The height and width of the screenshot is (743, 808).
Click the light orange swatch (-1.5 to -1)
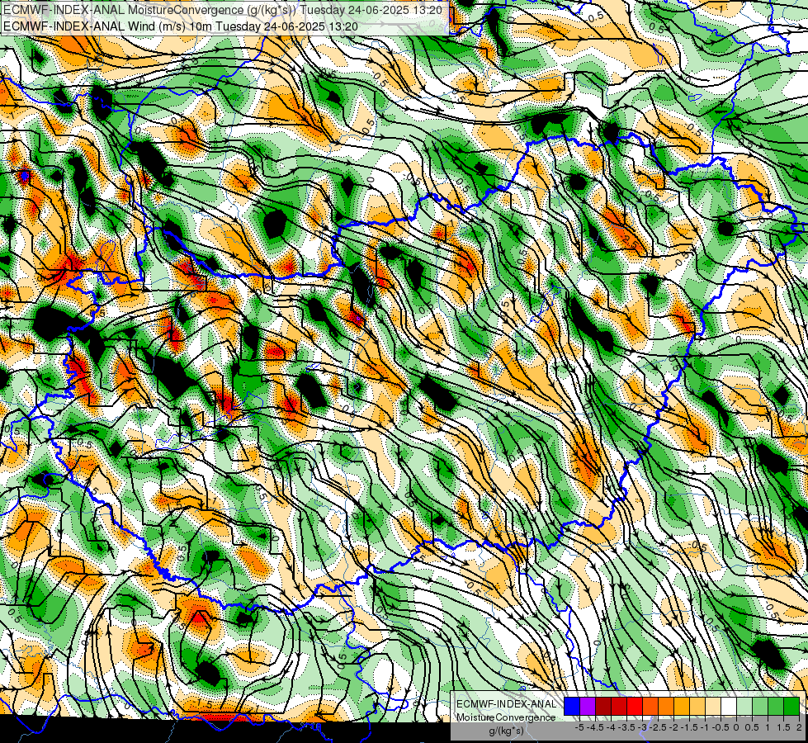point(697,706)
